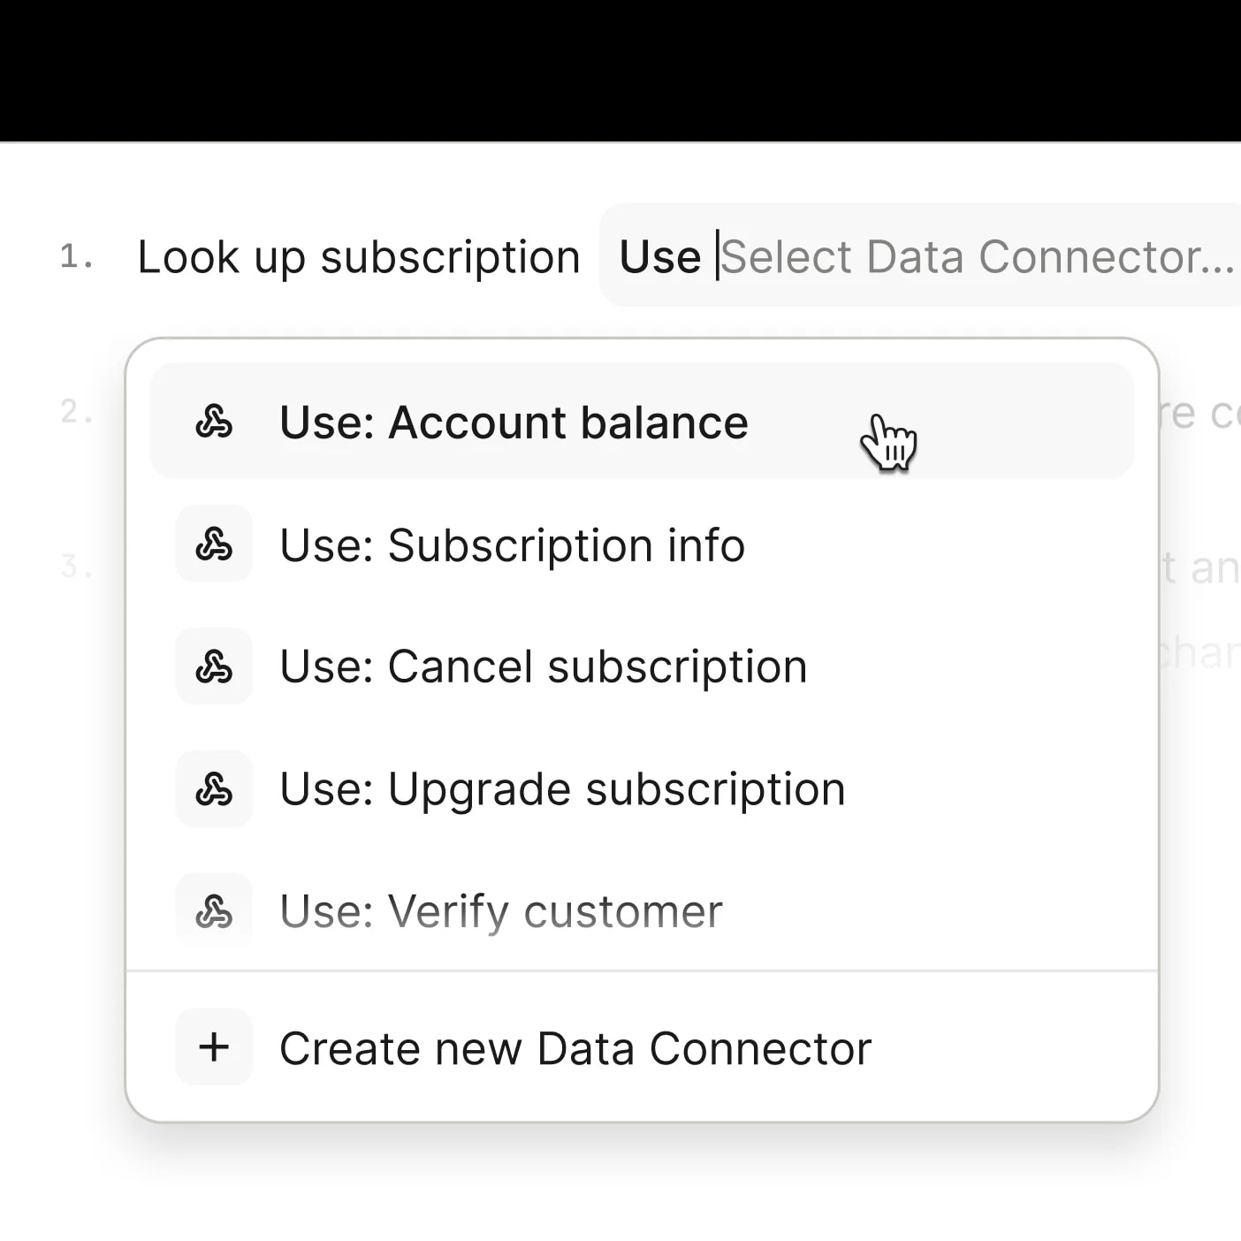Choose the Cancel subscription connector option
Image resolution: width=1241 pixels, height=1241 pixels.
pyautogui.click(x=542, y=666)
